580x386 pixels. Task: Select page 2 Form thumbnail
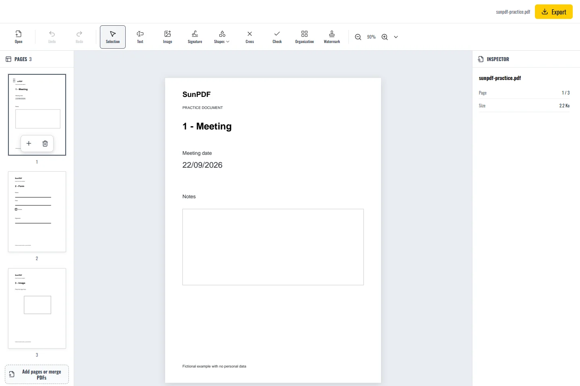tap(37, 212)
